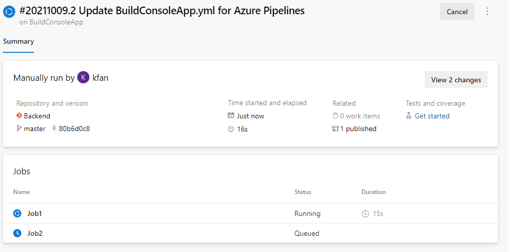Open the vertical ellipsis more actions menu
The height and width of the screenshot is (252, 508).
[x=487, y=11]
